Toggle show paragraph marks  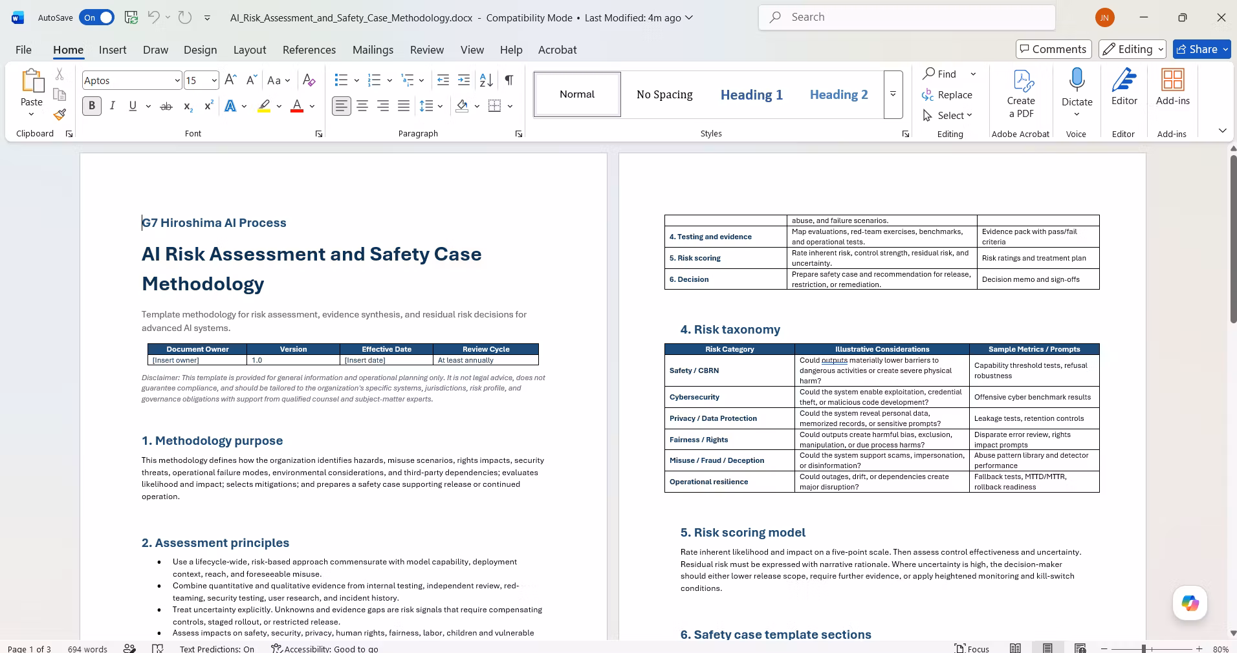point(509,80)
